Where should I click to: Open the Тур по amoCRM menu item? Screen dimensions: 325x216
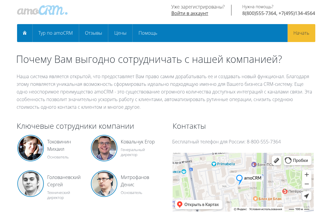(x=56, y=33)
